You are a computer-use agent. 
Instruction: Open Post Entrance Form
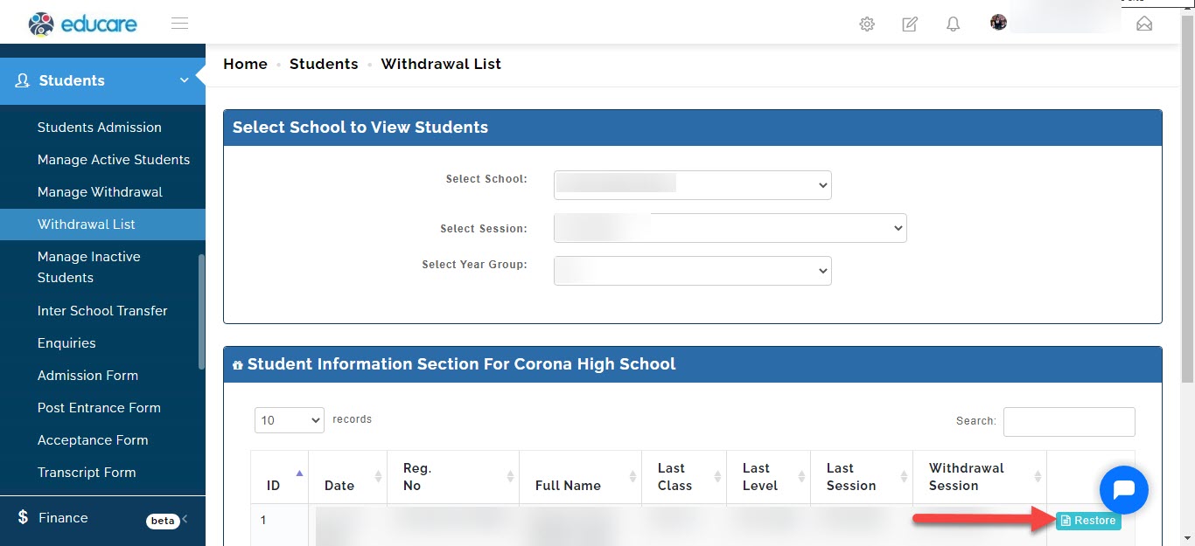coord(99,408)
